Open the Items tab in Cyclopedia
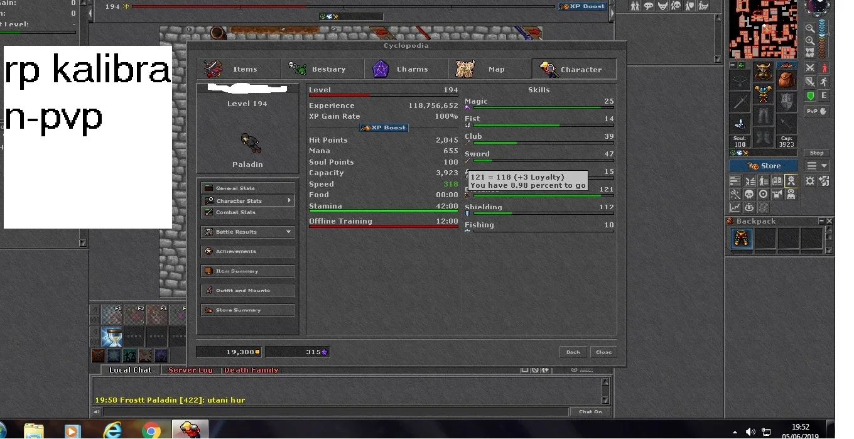Viewport: 854px width, 439px height. [x=239, y=69]
